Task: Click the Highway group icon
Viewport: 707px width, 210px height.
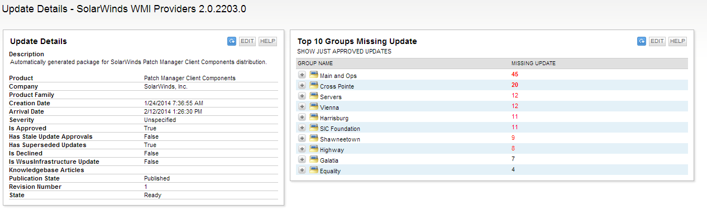Action: (313, 149)
